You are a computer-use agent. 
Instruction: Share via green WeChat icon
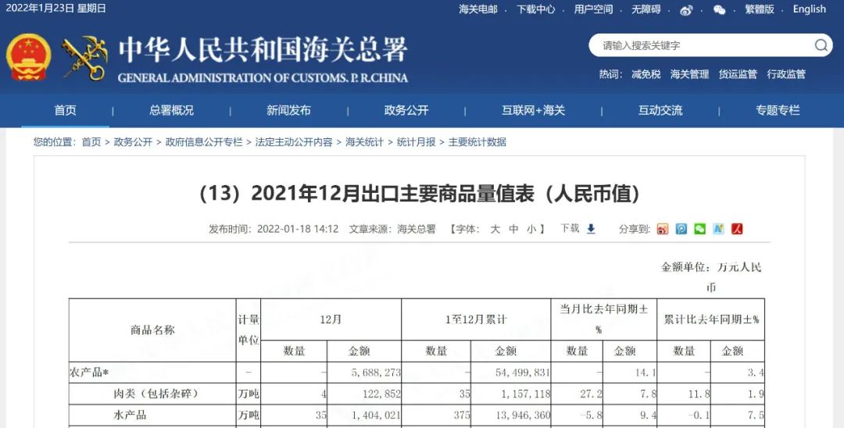[699, 229]
